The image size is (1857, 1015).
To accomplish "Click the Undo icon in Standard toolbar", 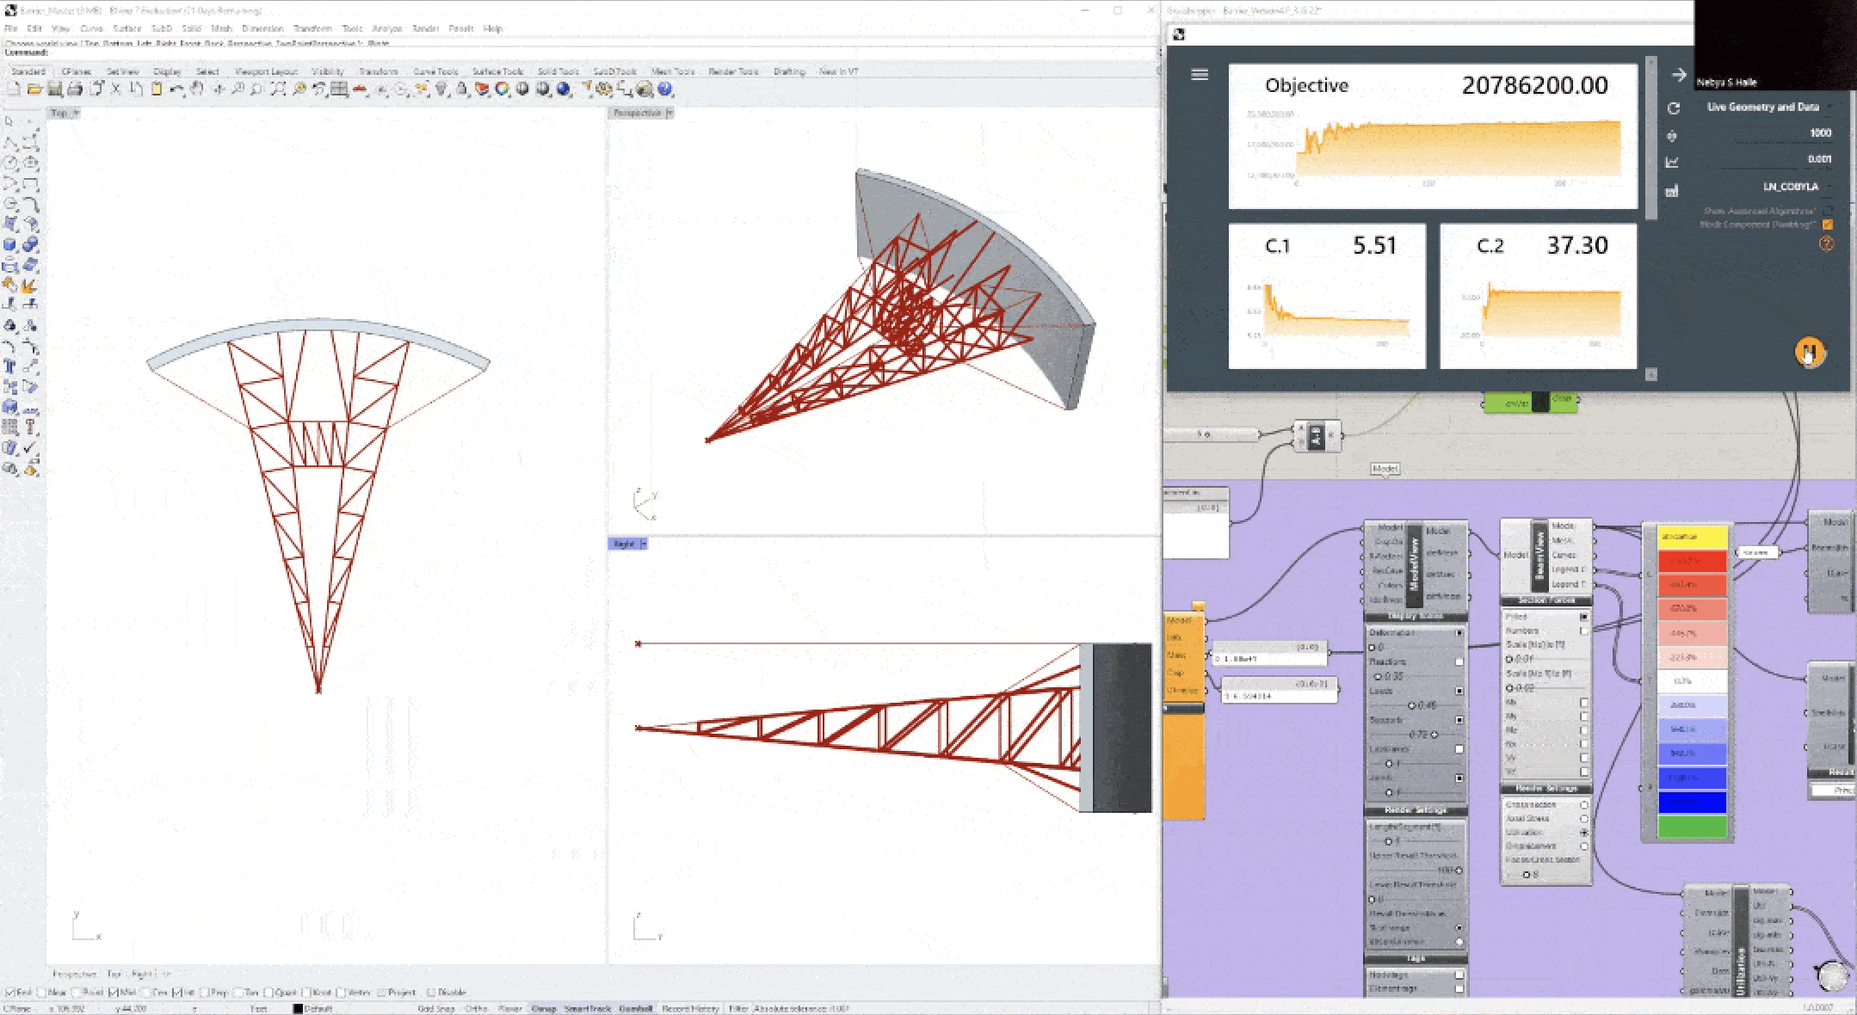I will point(176,89).
